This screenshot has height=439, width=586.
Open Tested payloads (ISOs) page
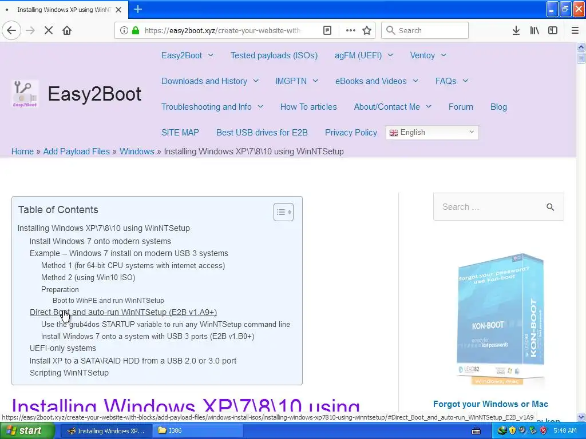(274, 55)
